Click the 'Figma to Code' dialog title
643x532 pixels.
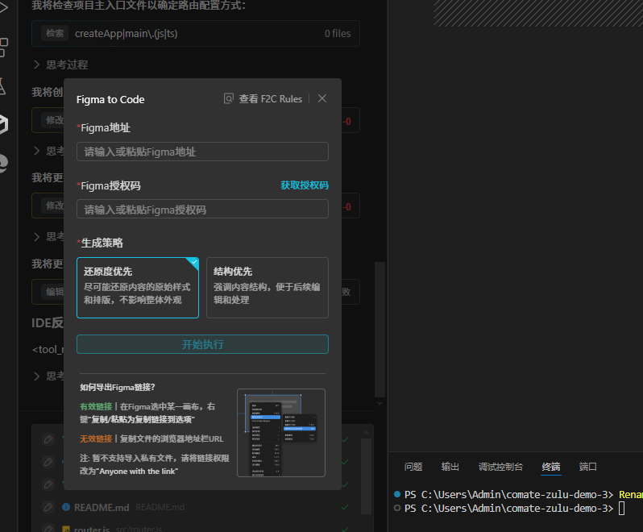[x=110, y=99]
